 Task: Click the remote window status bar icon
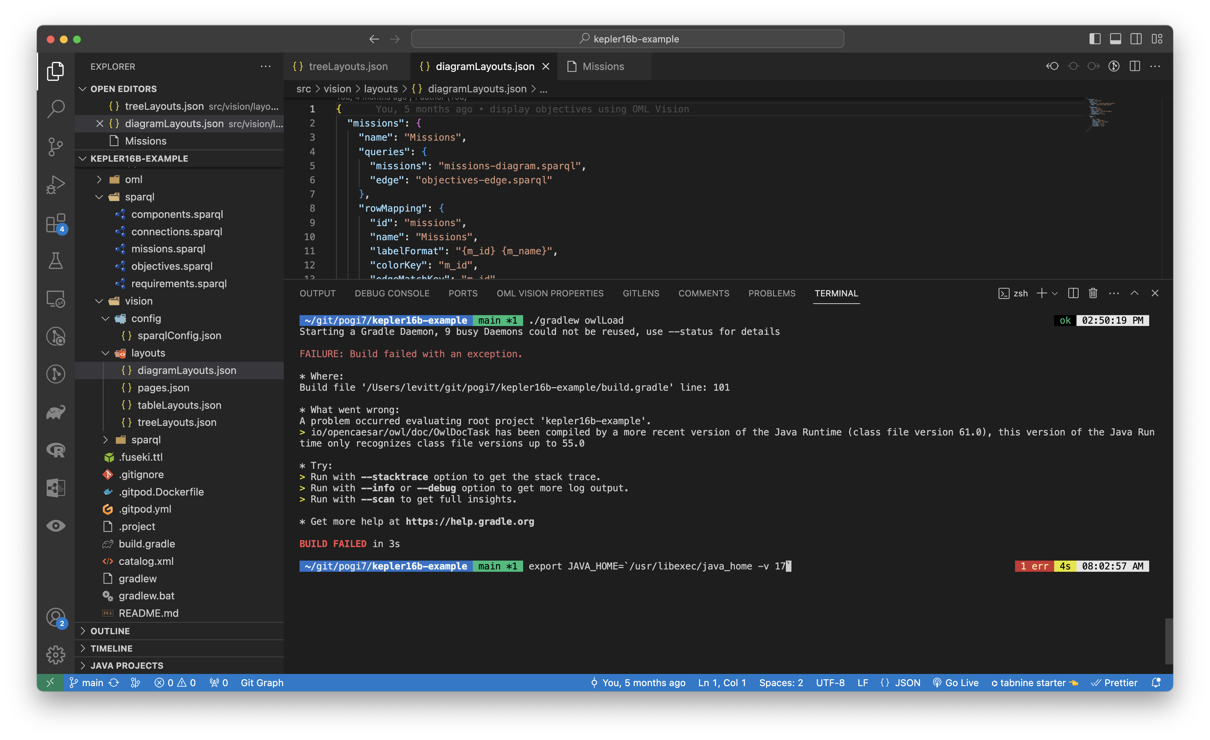point(50,682)
